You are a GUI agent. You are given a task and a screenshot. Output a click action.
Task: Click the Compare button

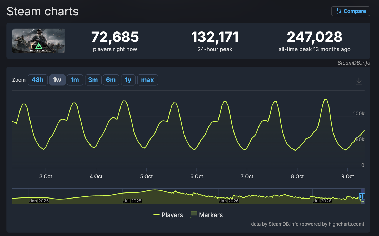[x=351, y=11]
